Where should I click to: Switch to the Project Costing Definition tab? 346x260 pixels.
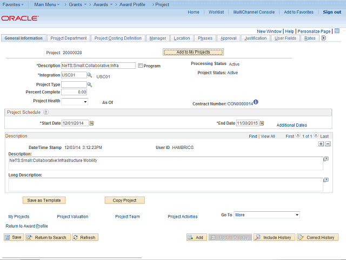click(x=118, y=38)
